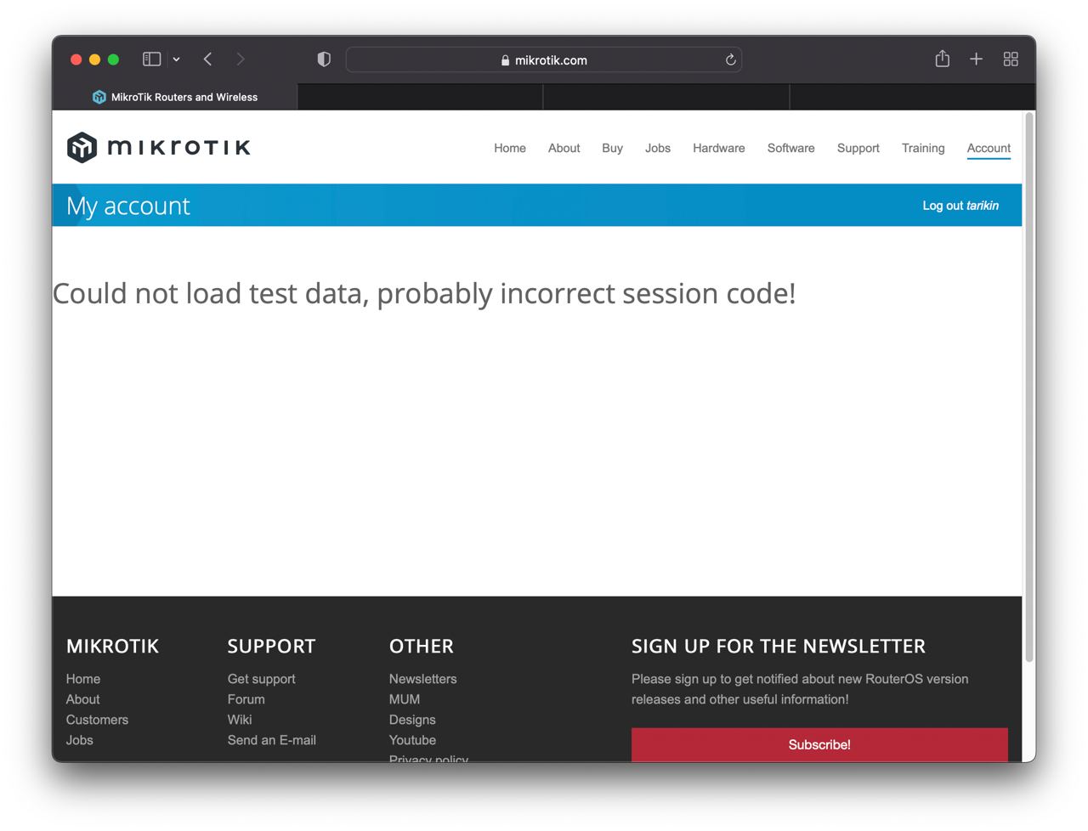Open the footer Jobs link
This screenshot has height=831, width=1088.
(x=80, y=740)
